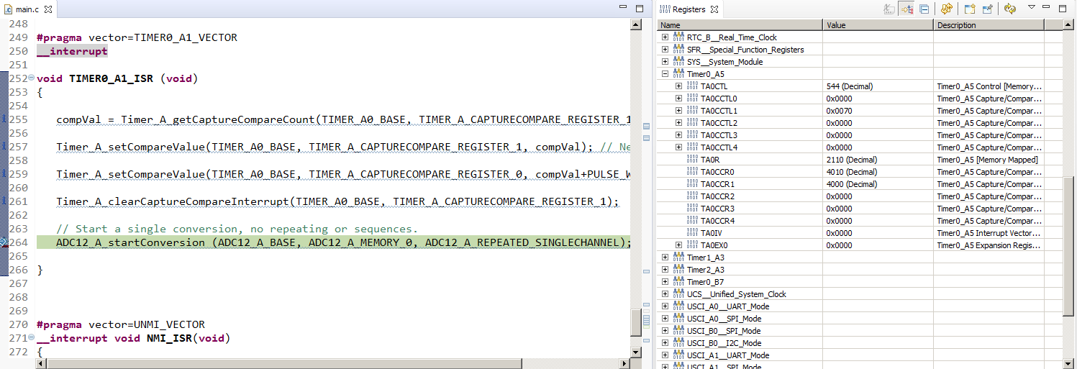
Task: Maximize the main.c editor area
Action: [639, 9]
